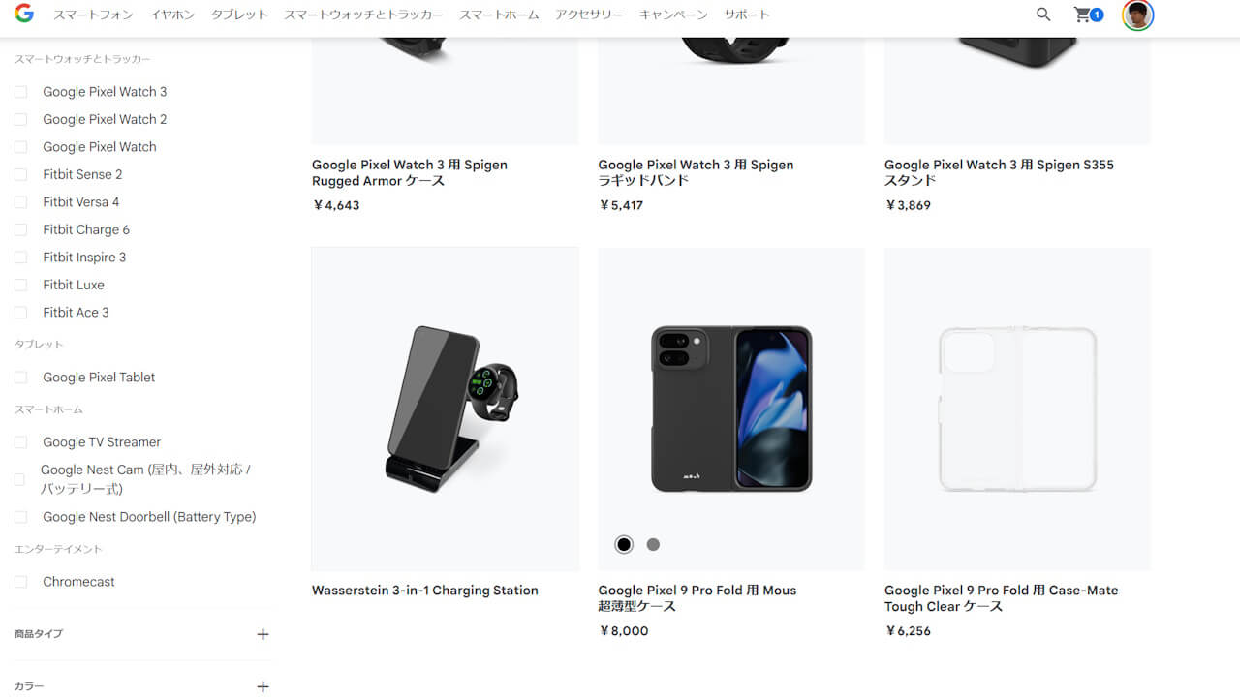Open Wasserstein 3-in-1 Charging Station link
This screenshot has height=697, width=1240.
tap(424, 591)
